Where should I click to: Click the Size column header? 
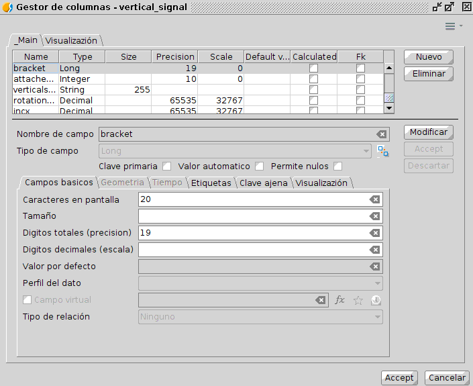tap(128, 57)
